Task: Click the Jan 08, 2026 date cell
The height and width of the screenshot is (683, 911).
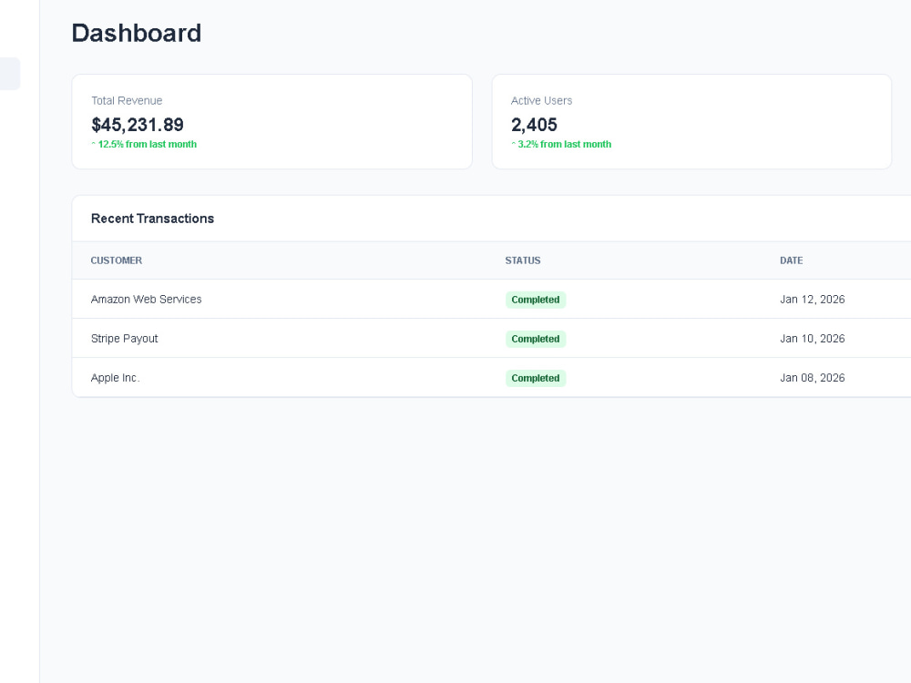Action: click(x=813, y=378)
